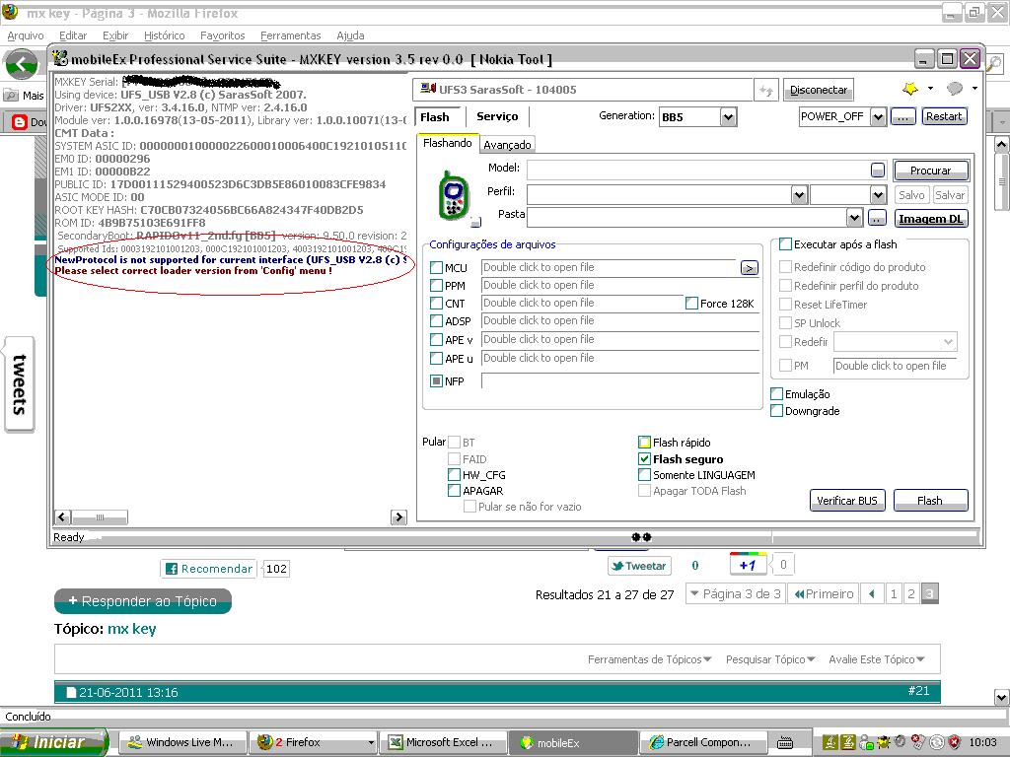Go to the previous results page arrow
1010x757 pixels.
point(872,593)
